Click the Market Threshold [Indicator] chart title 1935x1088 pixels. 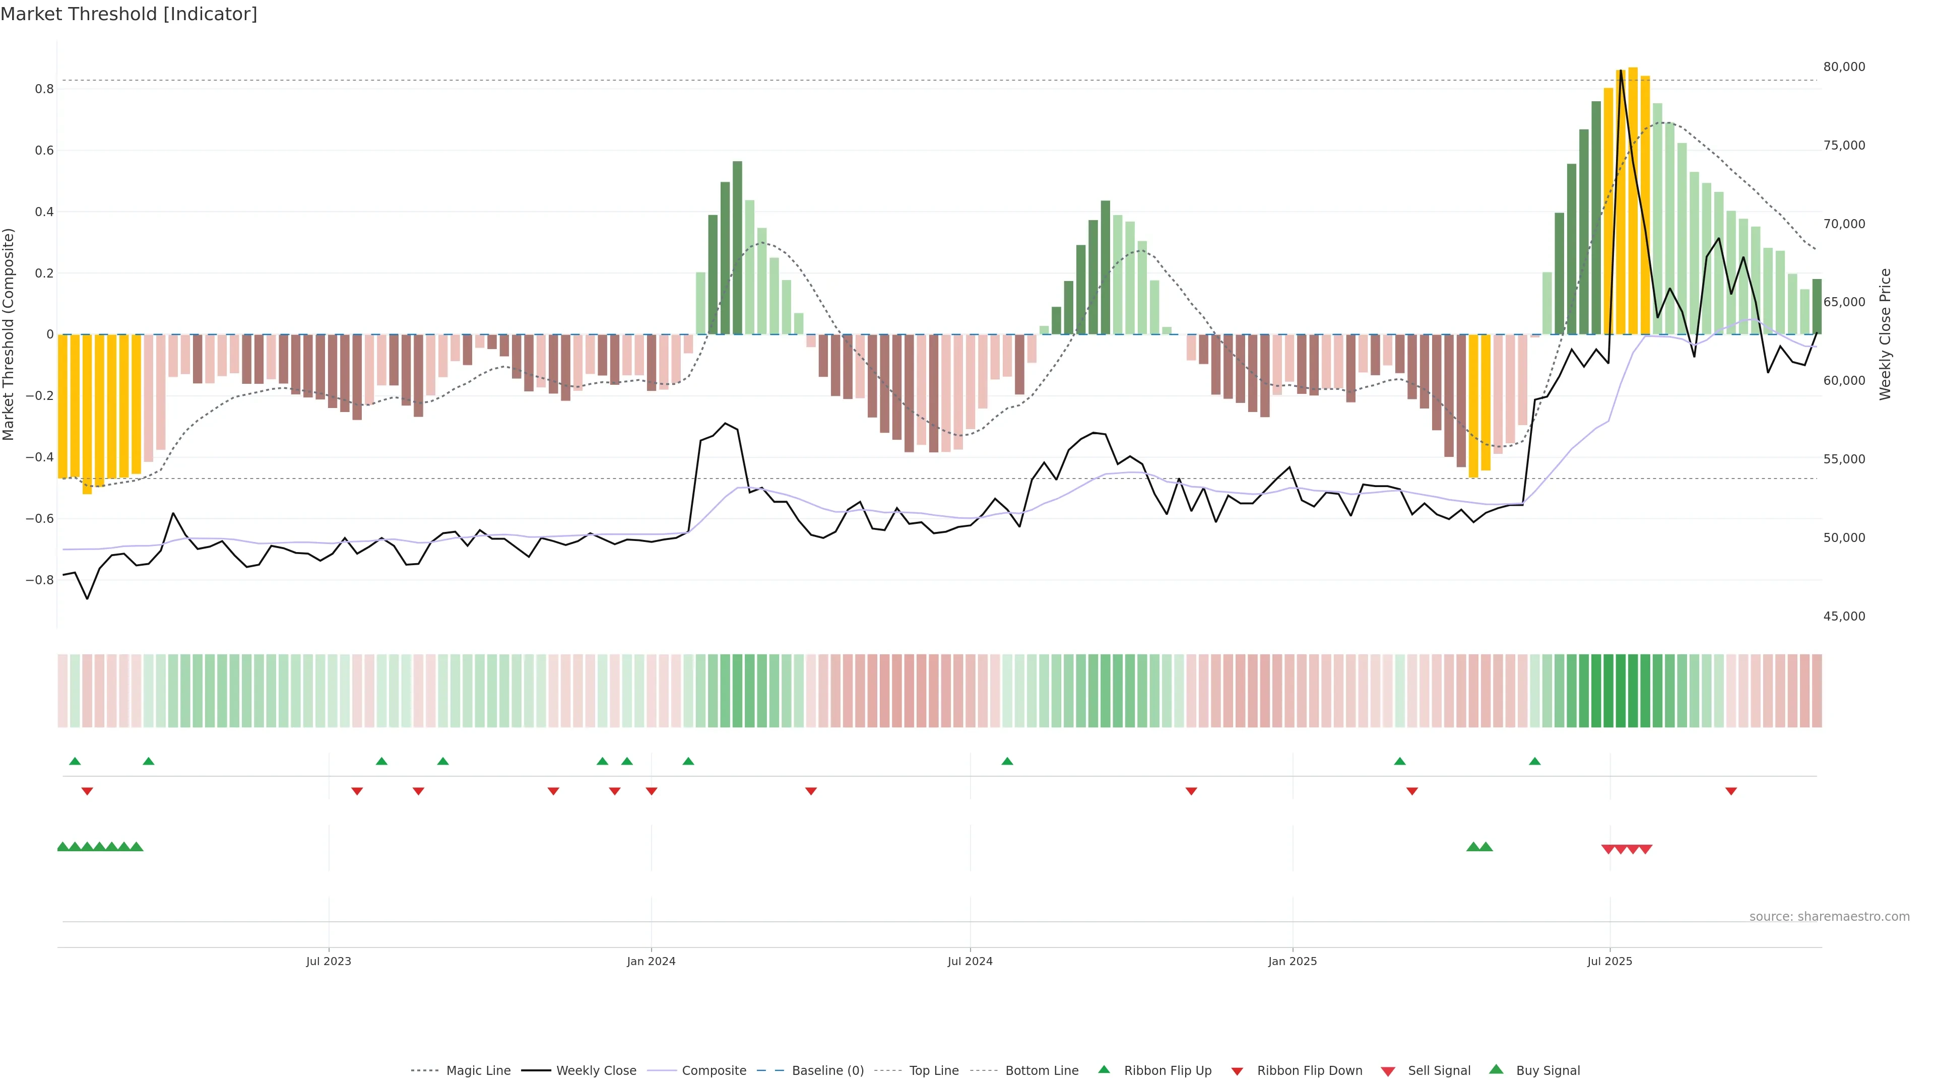pyautogui.click(x=128, y=14)
